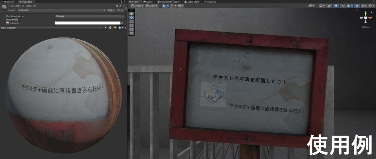This screenshot has width=376, height=159.
Task: Click the grid snapping icon
Action: point(164,6)
